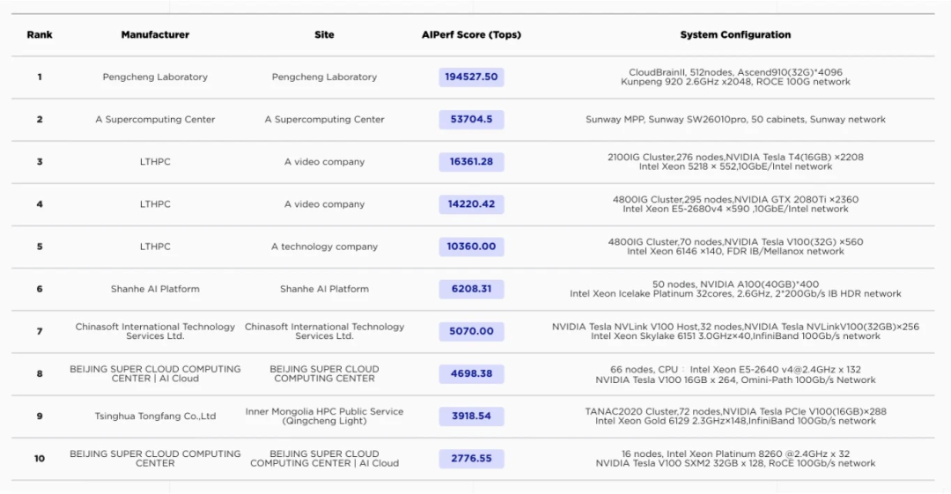Click Tsinghua Tongfang Co.,Ltd cell

(155, 417)
